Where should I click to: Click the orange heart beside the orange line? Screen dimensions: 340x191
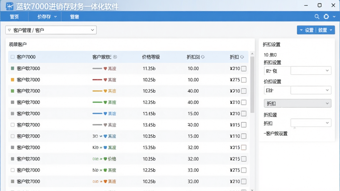point(105,91)
